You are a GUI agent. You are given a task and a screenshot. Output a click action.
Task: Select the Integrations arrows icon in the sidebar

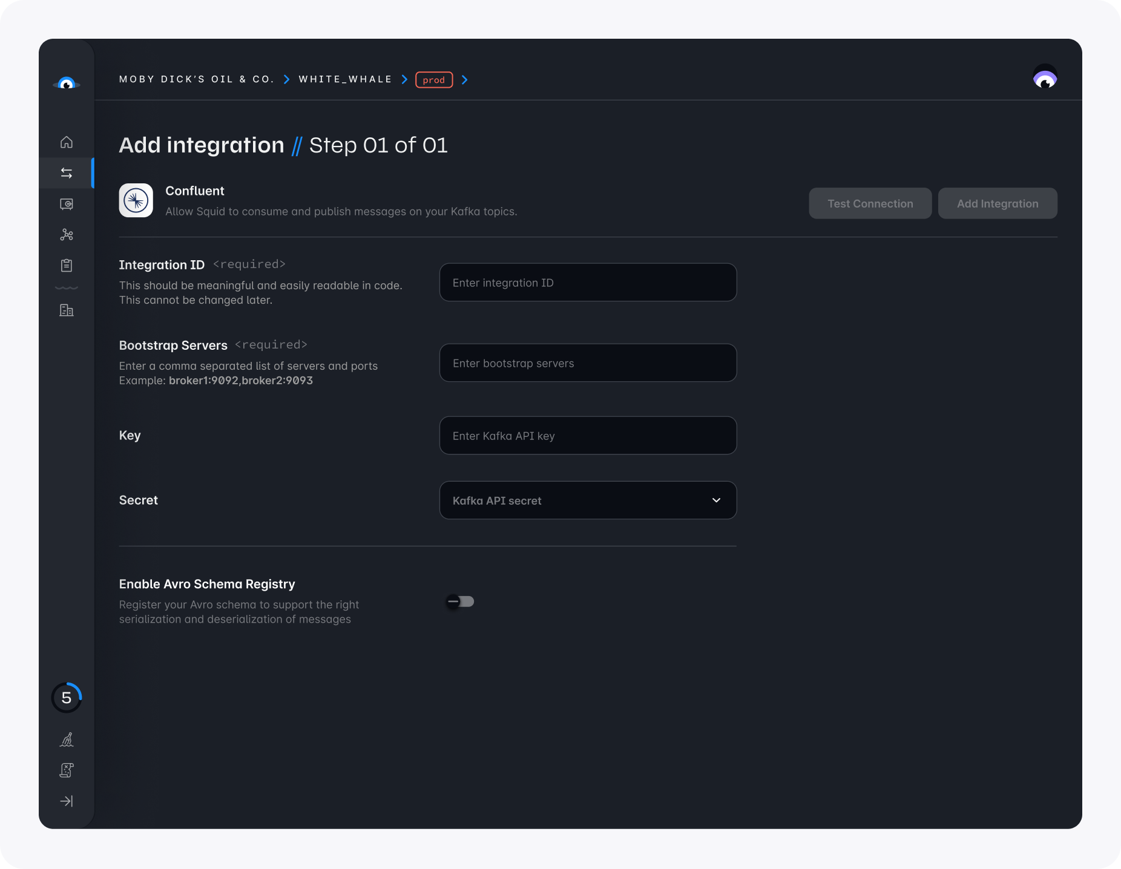tap(67, 173)
